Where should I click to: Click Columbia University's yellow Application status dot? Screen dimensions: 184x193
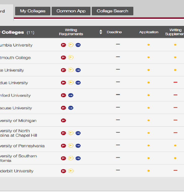[x=148, y=45]
